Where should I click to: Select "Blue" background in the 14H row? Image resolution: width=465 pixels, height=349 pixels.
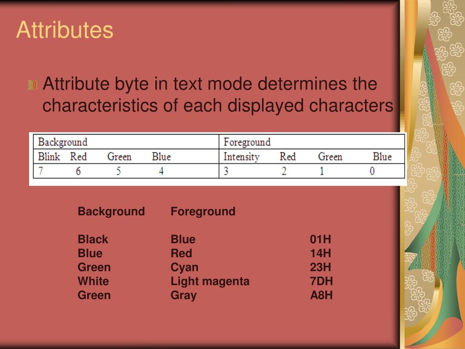90,253
